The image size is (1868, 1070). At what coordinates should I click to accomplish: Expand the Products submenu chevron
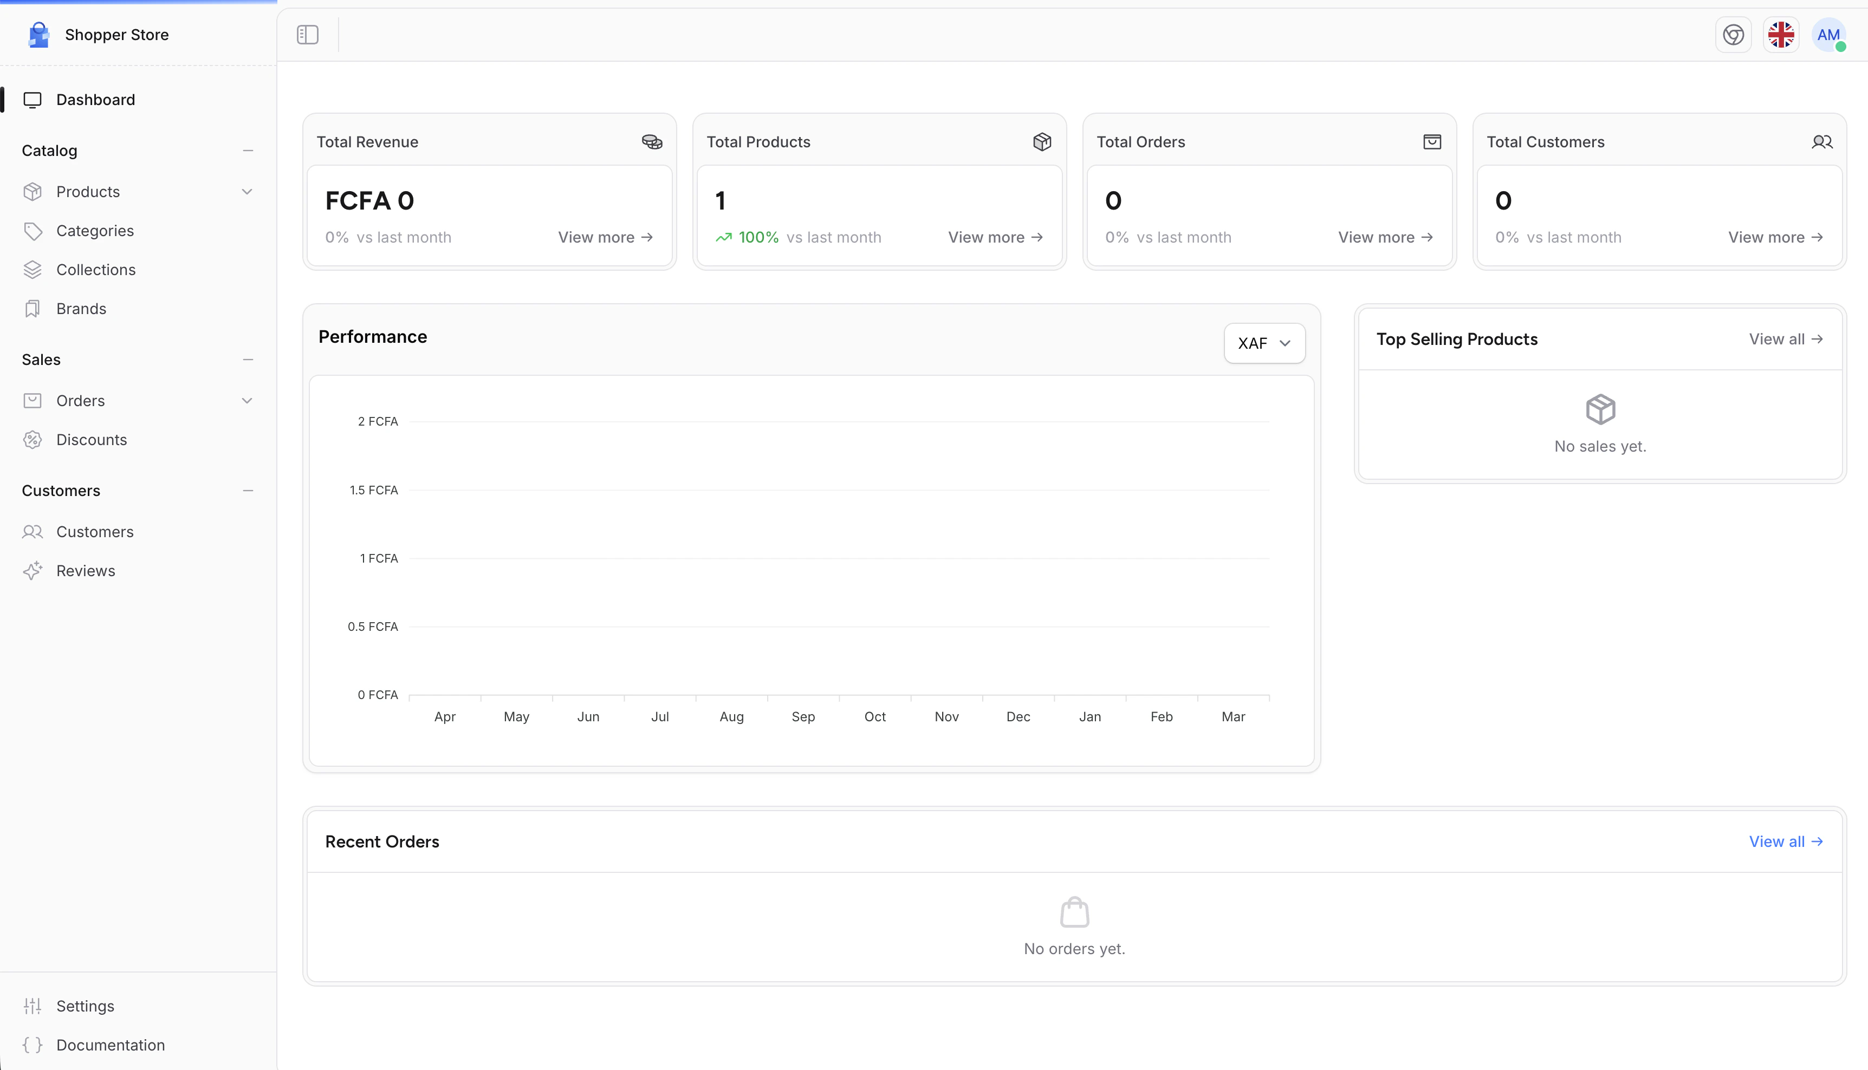pyautogui.click(x=248, y=191)
